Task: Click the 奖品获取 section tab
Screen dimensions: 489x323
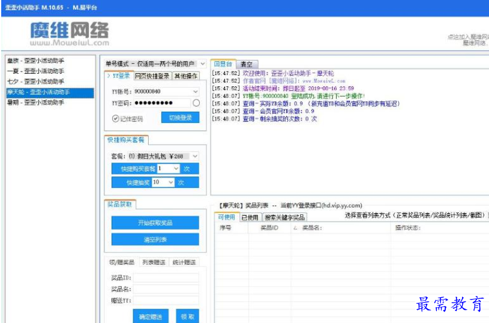Action: pos(120,204)
